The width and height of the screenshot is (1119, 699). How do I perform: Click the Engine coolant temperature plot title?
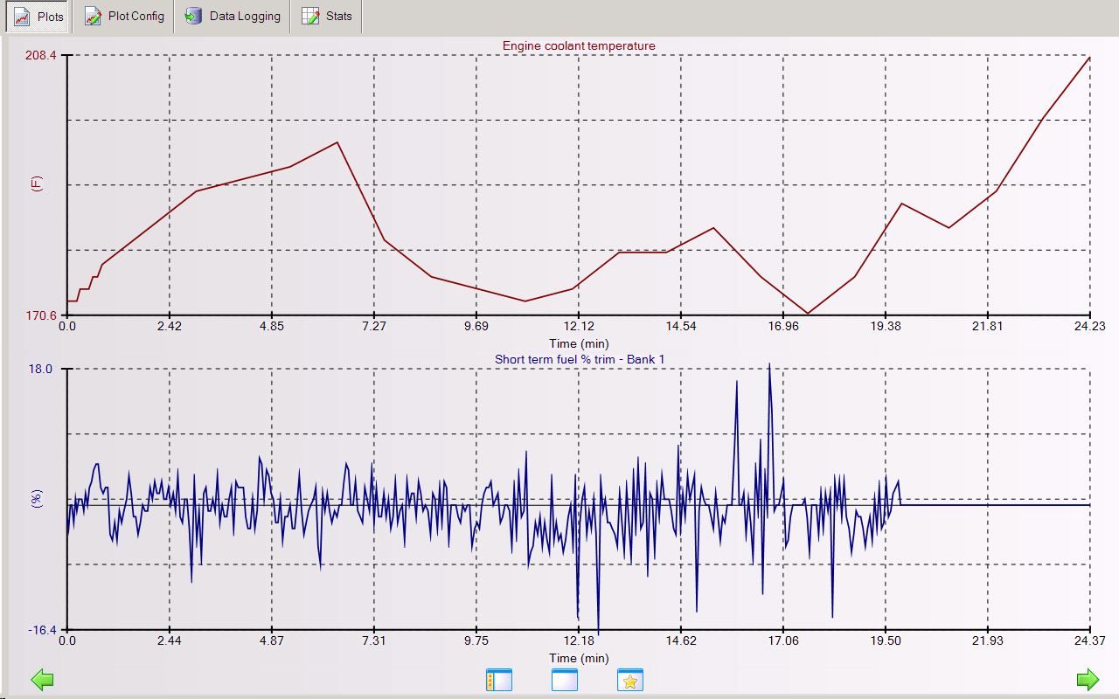[x=579, y=46]
